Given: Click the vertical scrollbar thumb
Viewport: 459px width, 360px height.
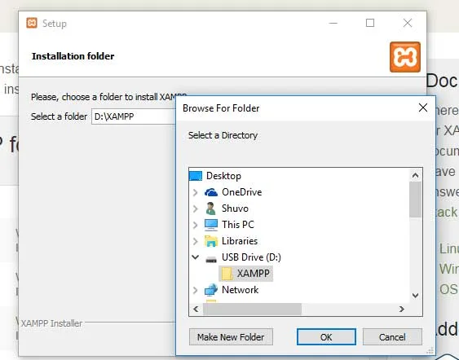Looking at the screenshot, I should (x=415, y=200).
